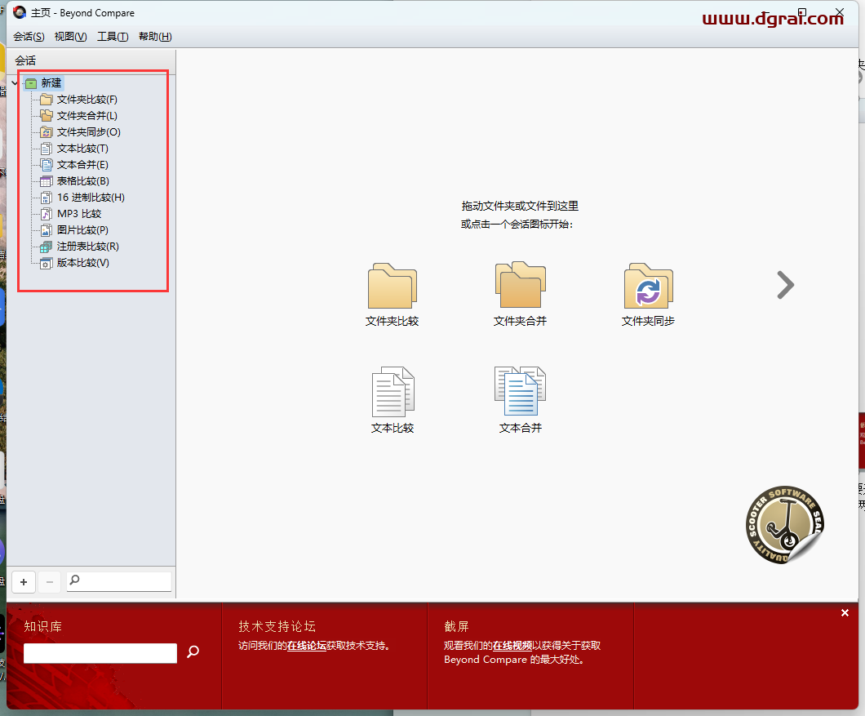Select 文本比较(T) in the session tree
This screenshot has height=716, width=865.
click(82, 149)
